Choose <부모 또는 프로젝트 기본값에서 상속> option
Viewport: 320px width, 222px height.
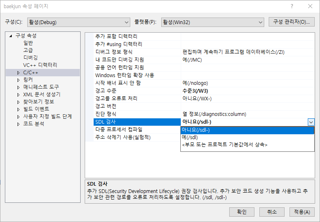(248, 145)
